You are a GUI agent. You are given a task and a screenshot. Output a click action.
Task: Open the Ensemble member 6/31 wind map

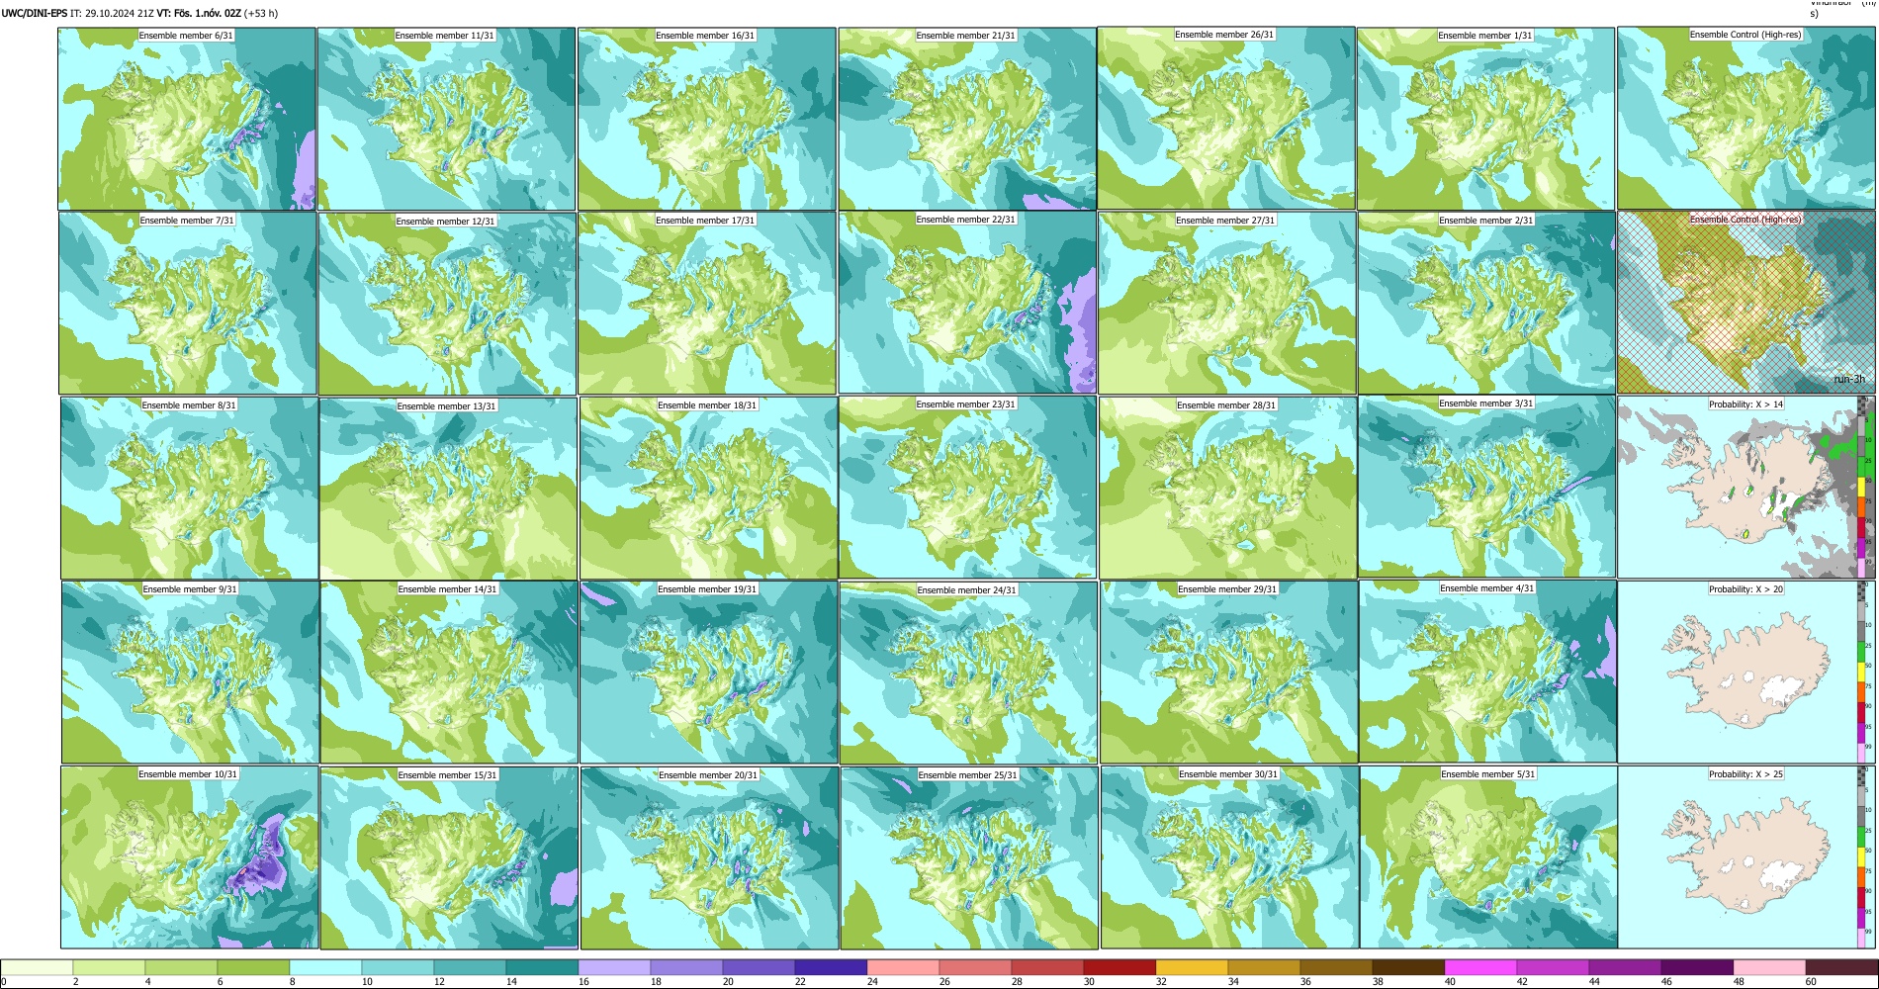point(187,119)
